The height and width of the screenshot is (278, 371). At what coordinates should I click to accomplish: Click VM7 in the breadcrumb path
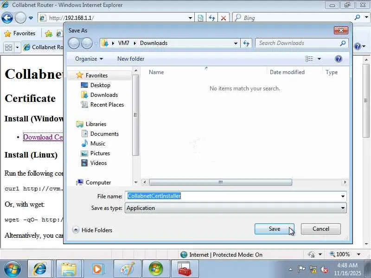[x=123, y=43]
